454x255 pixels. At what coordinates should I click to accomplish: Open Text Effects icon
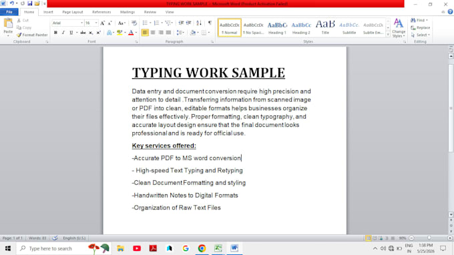[x=109, y=33]
